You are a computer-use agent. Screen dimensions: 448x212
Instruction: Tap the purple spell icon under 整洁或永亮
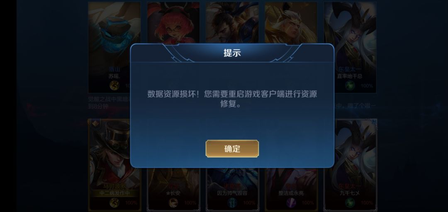point(291,202)
